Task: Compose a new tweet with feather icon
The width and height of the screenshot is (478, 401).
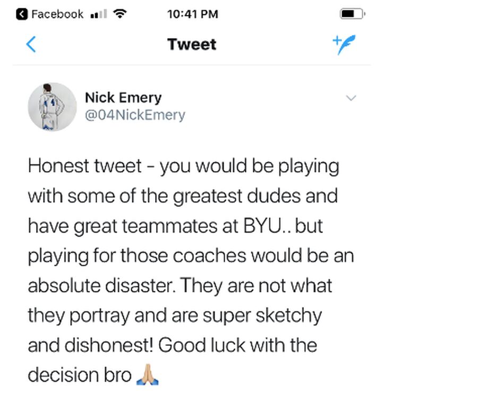Action: pyautogui.click(x=344, y=45)
